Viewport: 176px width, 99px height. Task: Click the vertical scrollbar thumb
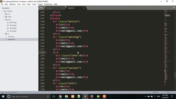click(175, 75)
